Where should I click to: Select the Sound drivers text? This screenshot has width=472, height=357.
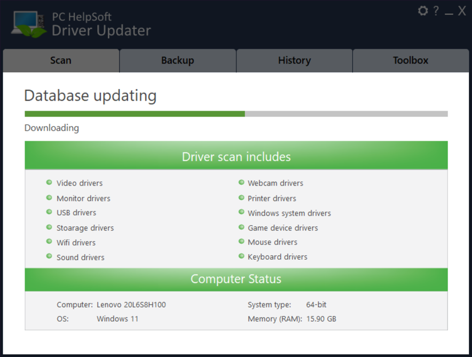coord(80,258)
